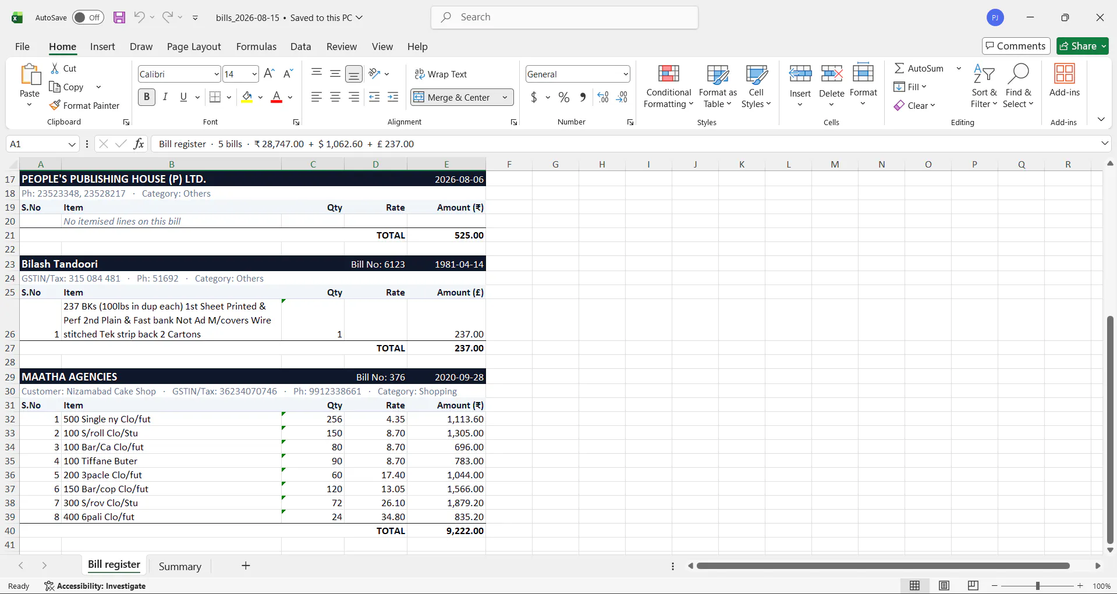The height and width of the screenshot is (594, 1117).
Task: Open the Fill button menu
Action: click(910, 87)
